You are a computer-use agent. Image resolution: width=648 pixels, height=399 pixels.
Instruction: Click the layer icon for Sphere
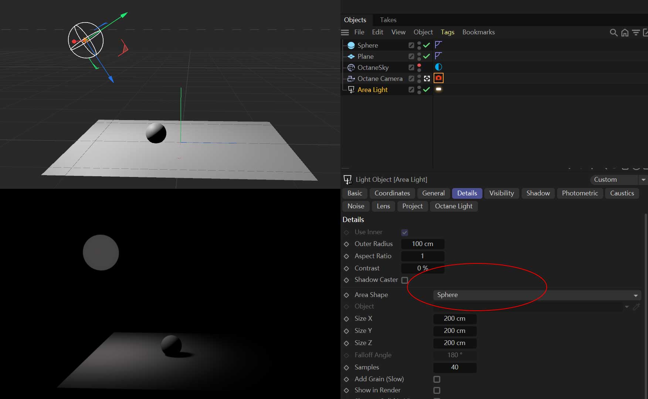pyautogui.click(x=411, y=45)
